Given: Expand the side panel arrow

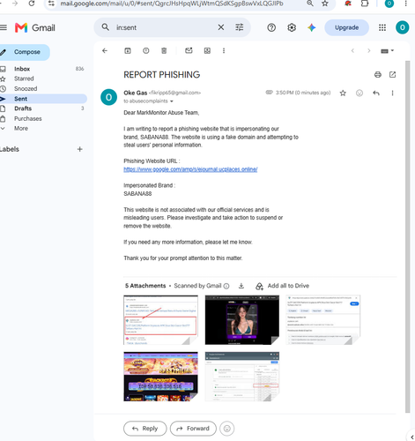Looking at the screenshot, I should pyautogui.click(x=411, y=437).
